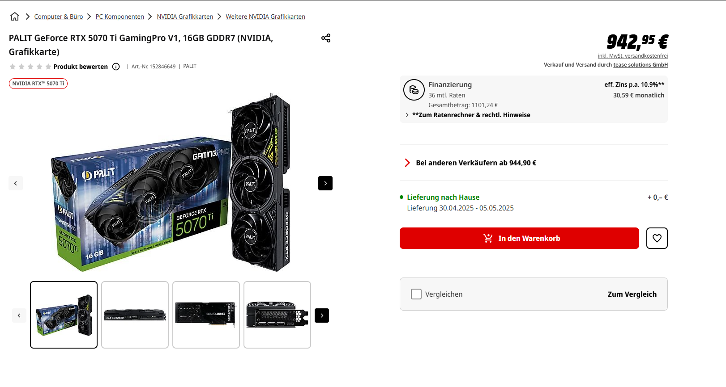Select the backplate view thumbnail

point(206,315)
